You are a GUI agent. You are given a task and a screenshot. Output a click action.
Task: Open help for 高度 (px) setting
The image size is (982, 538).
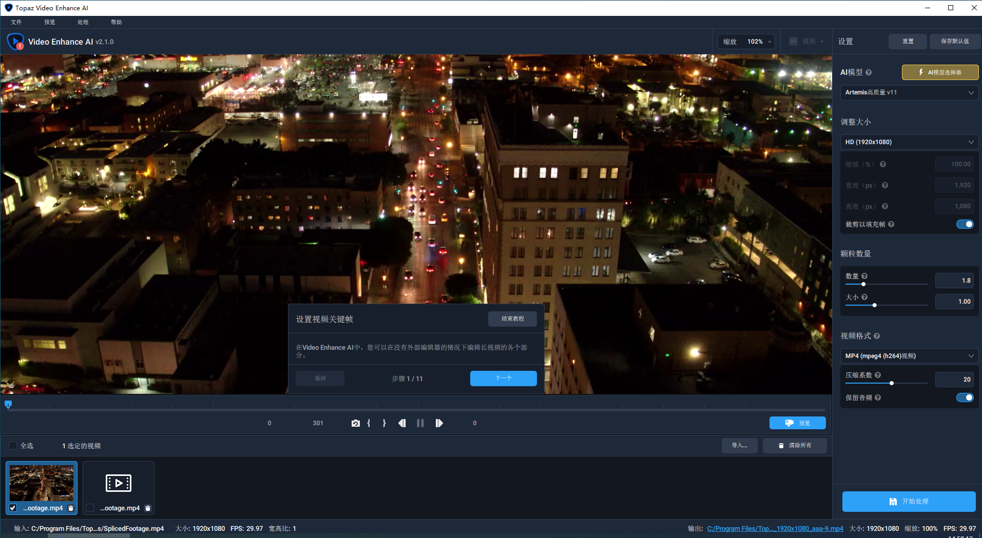[885, 206]
